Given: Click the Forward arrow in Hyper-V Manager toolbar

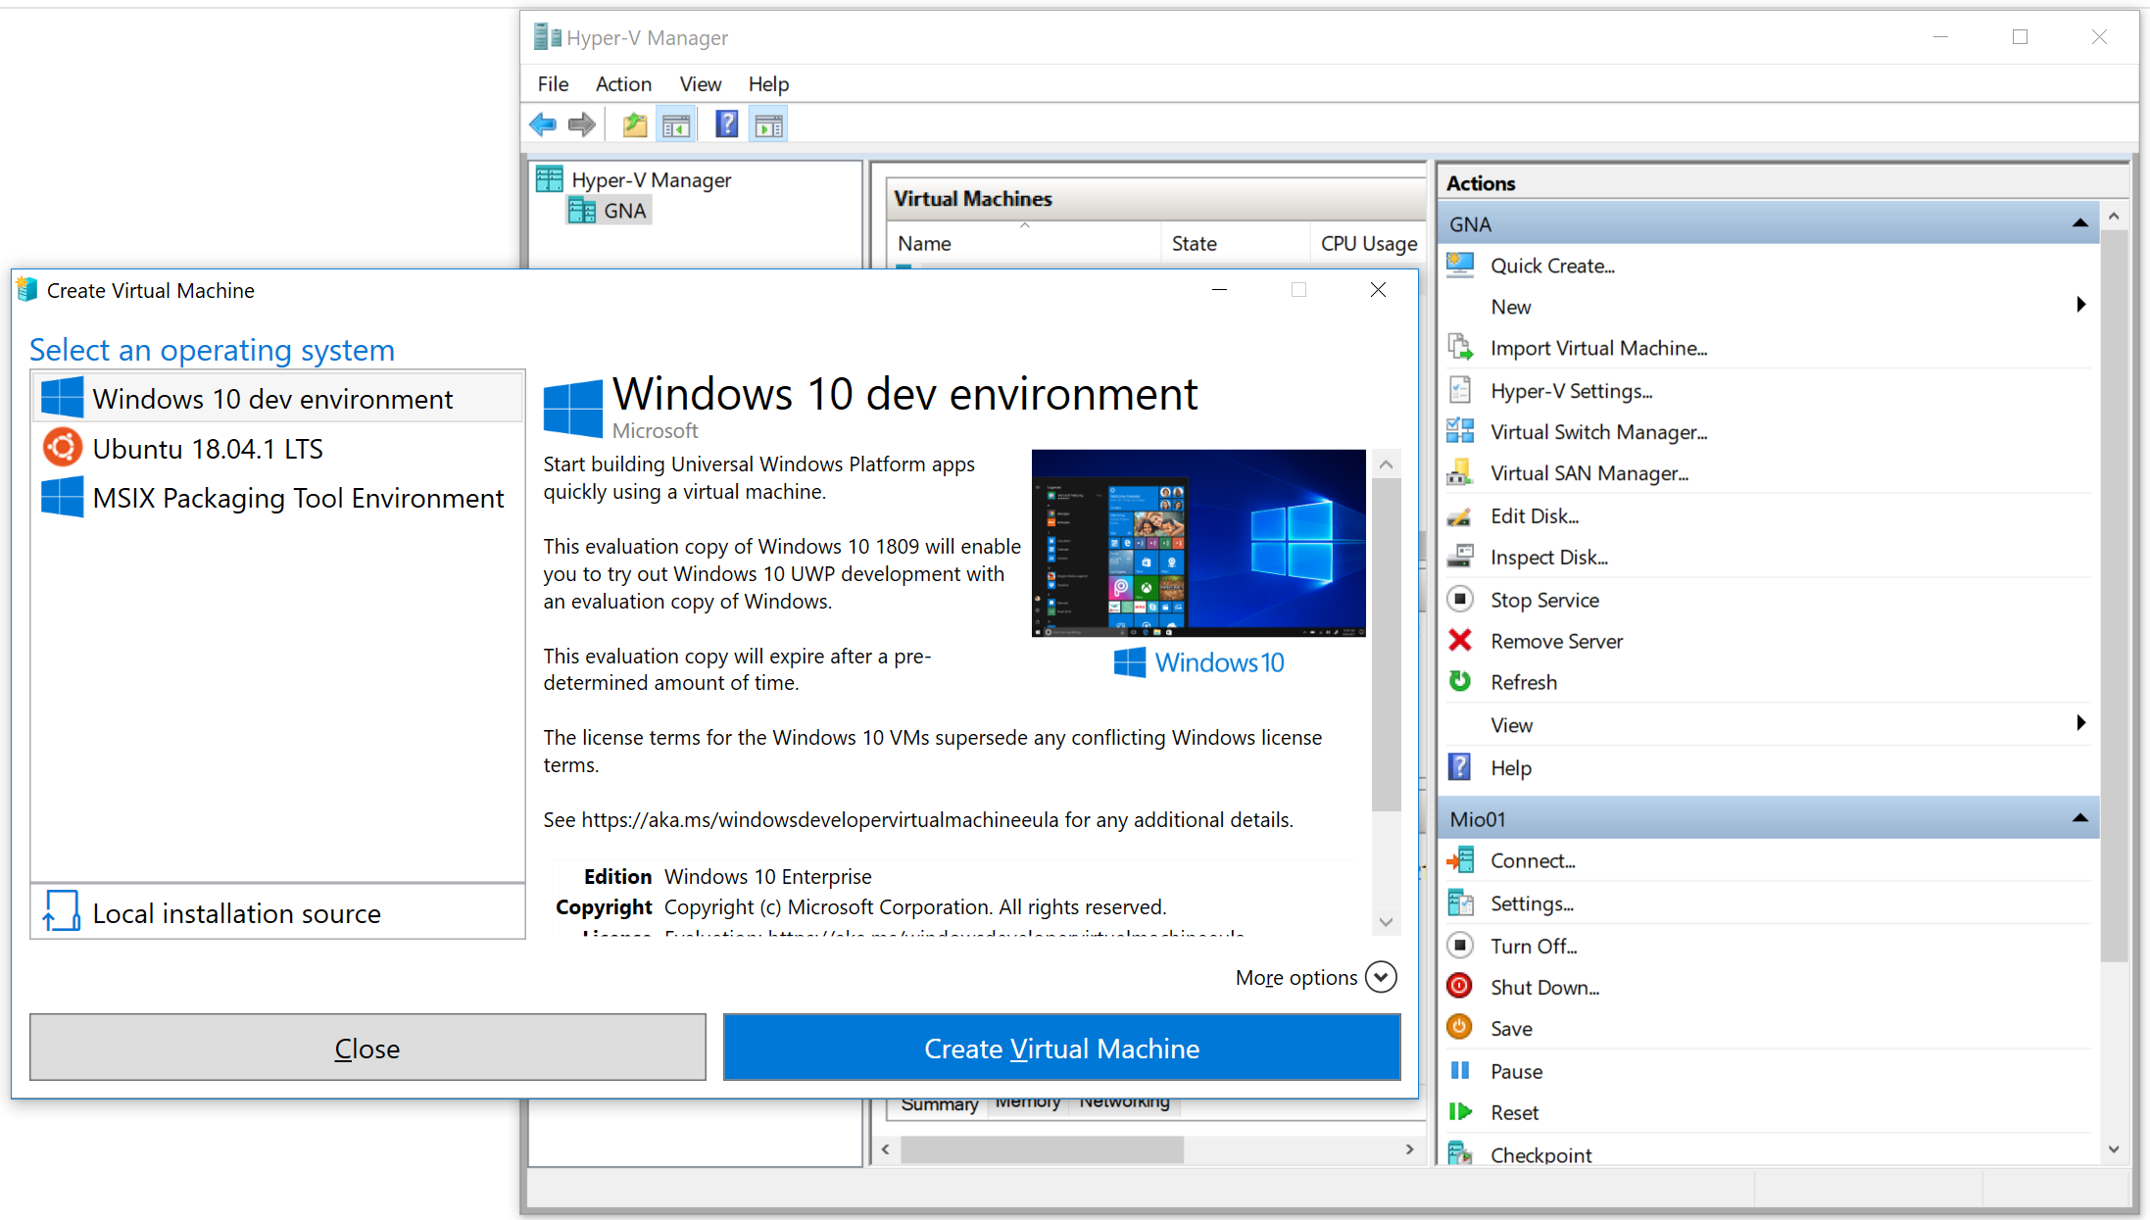Looking at the screenshot, I should coord(582,124).
